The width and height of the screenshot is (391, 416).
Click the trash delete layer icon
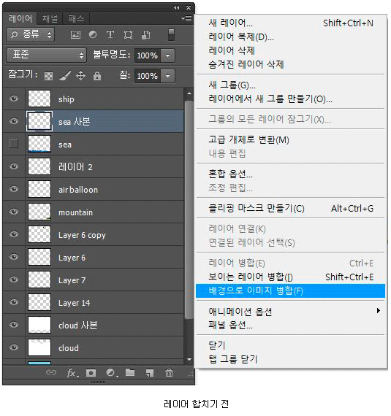[x=169, y=373]
